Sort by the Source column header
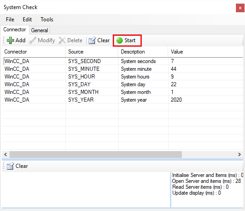 92,52
